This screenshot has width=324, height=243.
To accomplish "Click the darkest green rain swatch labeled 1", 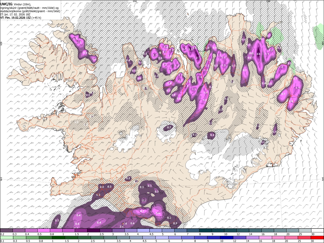I will click(x=58, y=237).
